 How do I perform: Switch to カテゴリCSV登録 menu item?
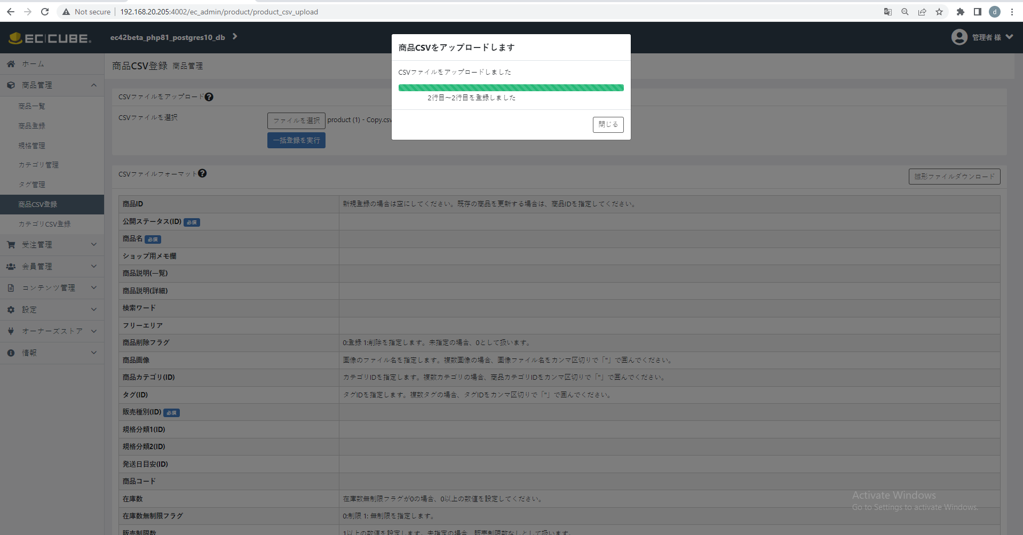coord(45,224)
